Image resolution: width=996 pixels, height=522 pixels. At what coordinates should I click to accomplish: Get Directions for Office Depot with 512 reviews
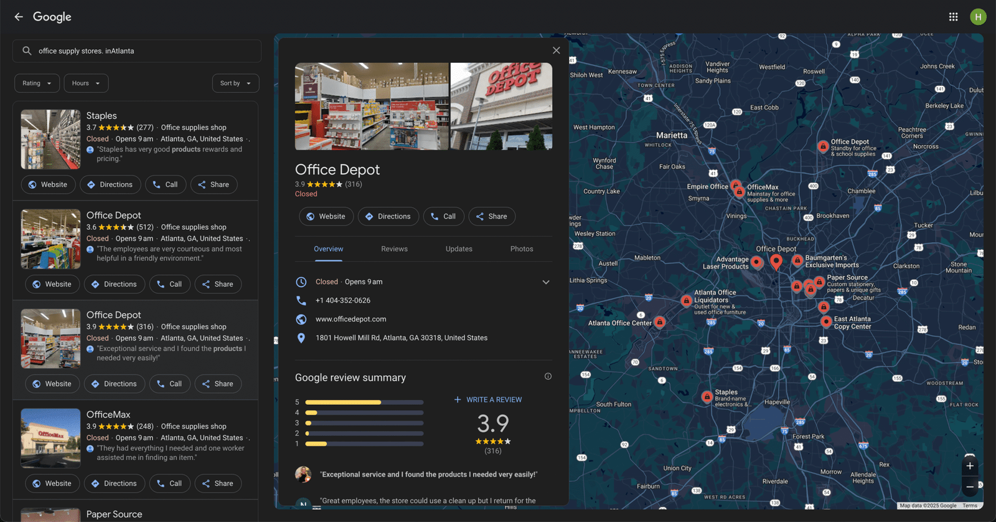[115, 284]
